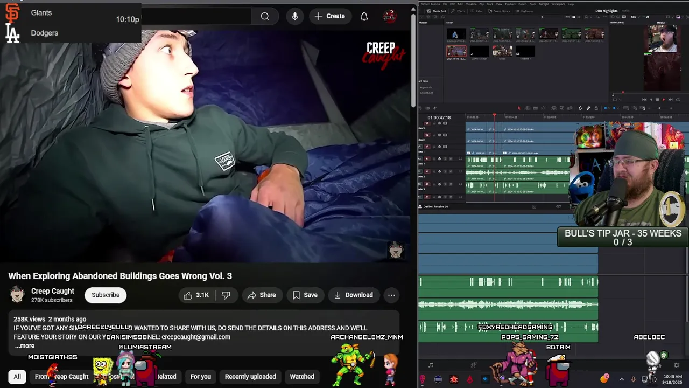Open the flag color dropdown in Resolve toolbar

(609, 108)
